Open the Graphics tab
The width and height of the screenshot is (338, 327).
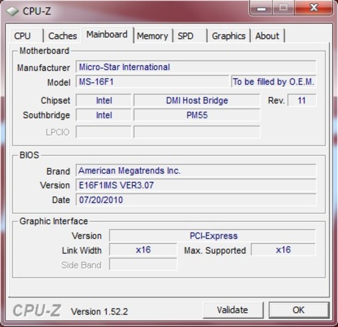point(229,36)
